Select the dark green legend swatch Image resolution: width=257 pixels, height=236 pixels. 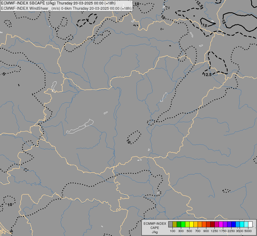click(179, 224)
